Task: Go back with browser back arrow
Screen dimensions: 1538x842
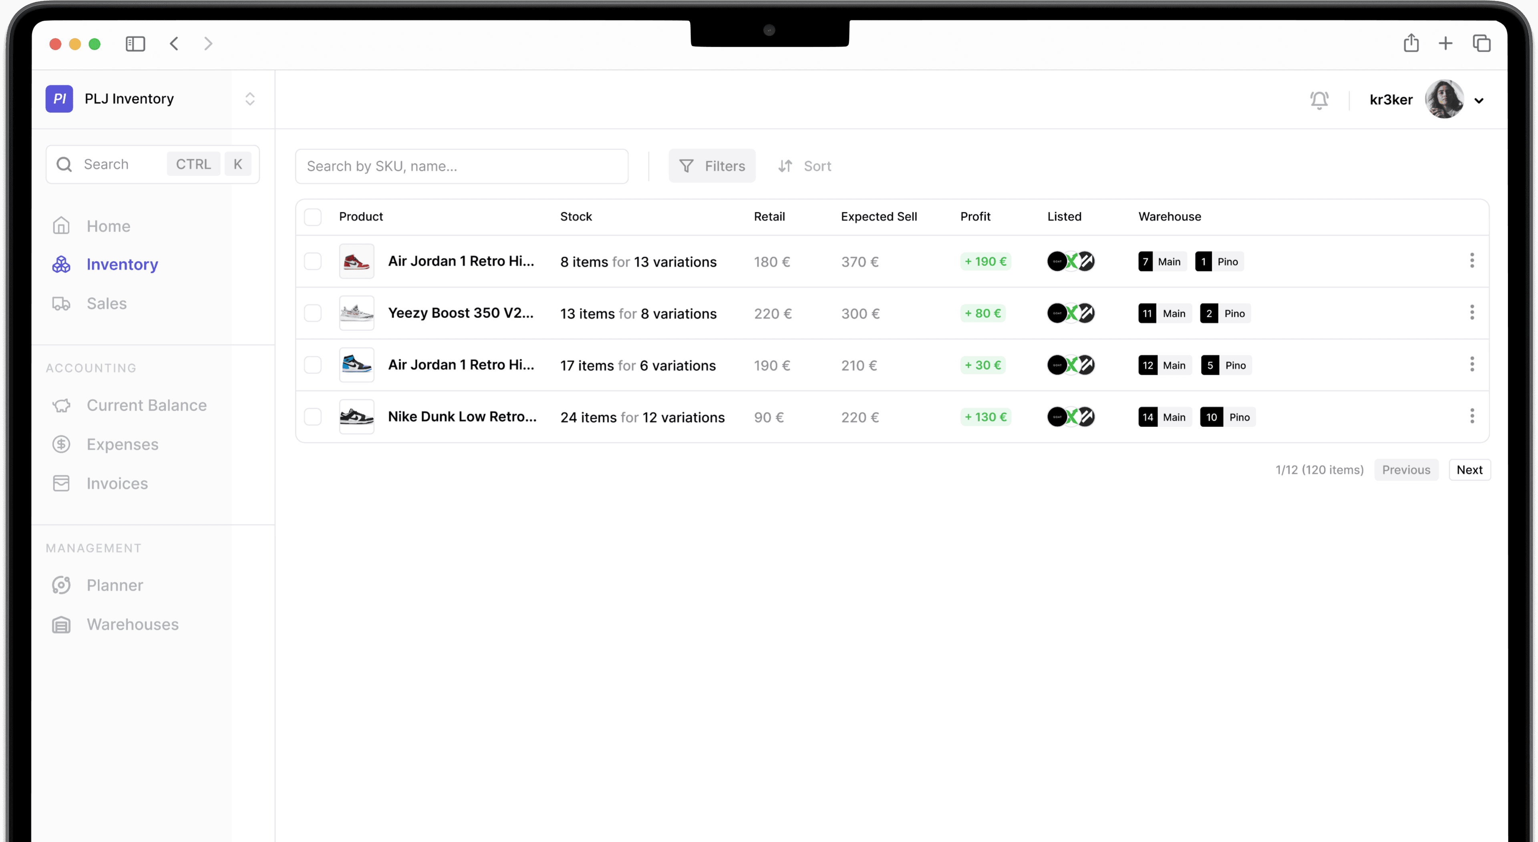Action: (x=174, y=44)
